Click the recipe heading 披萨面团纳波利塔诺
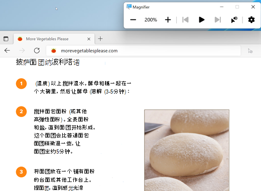The image size is (261, 191). pyautogui.click(x=48, y=62)
